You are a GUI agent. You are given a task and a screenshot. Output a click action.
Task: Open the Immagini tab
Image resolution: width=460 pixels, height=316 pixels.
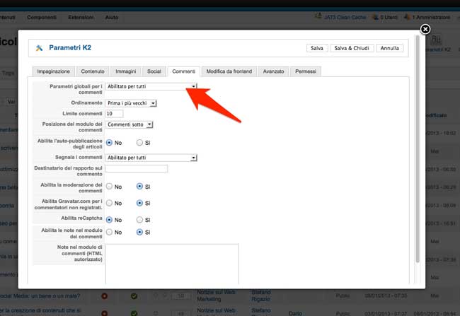point(125,71)
